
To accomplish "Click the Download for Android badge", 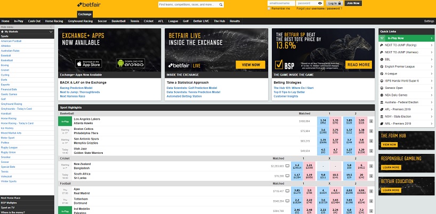I will coord(131,63).
